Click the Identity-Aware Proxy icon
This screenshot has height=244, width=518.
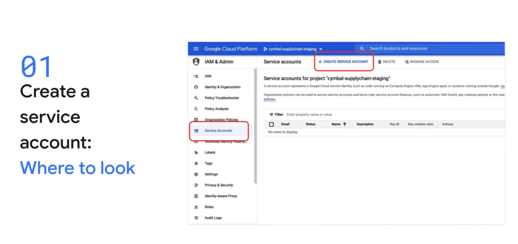(x=196, y=196)
